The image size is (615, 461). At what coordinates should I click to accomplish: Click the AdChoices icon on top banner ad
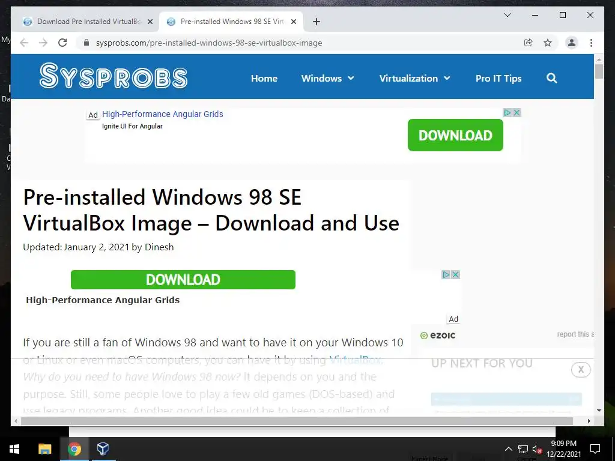(507, 112)
